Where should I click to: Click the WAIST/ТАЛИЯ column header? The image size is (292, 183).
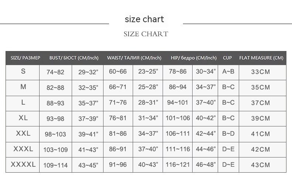[134, 58]
